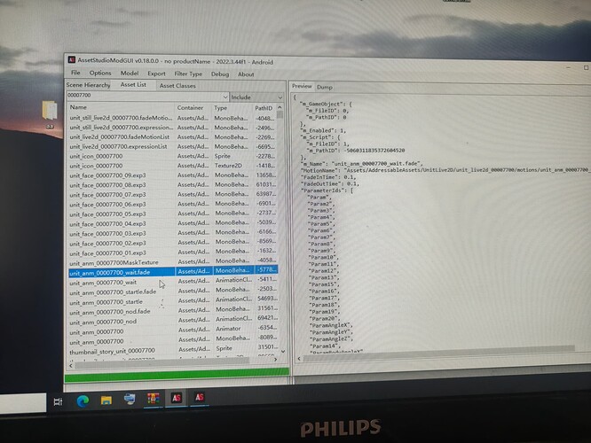Select thumbnail_story_unit_00007700 row
The image size is (591, 443).
click(173, 350)
